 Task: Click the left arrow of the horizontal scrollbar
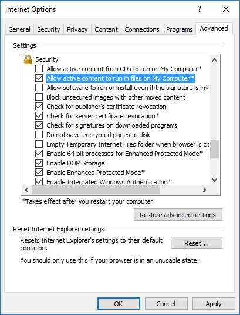tap(26, 190)
